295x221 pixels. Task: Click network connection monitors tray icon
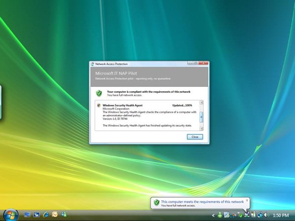260,215
